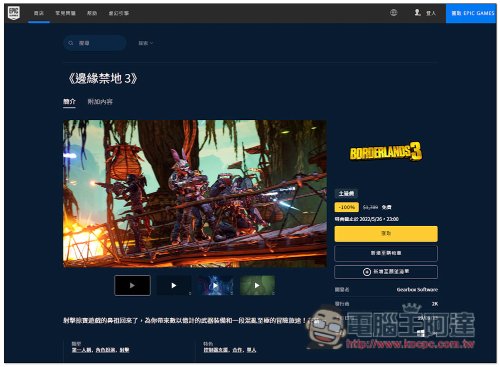Click the 特賣截止於 2022/5/26 text

click(x=366, y=219)
